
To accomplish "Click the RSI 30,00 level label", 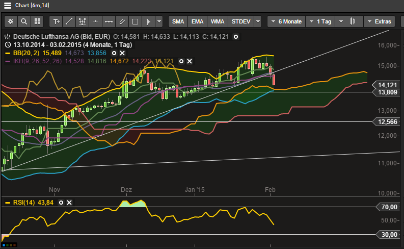I will tap(388, 235).
